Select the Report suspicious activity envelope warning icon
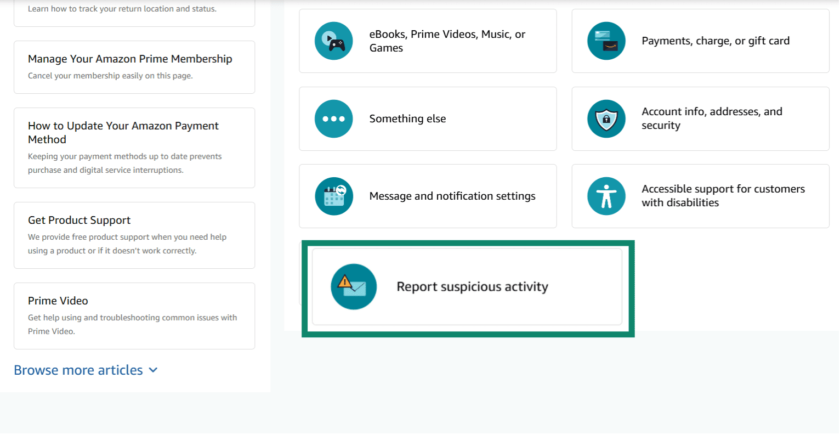Screen dimensions: 840x446 (354, 286)
